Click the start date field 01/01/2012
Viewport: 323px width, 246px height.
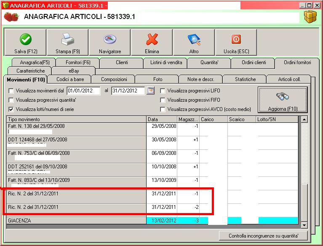pyautogui.click(x=84, y=91)
